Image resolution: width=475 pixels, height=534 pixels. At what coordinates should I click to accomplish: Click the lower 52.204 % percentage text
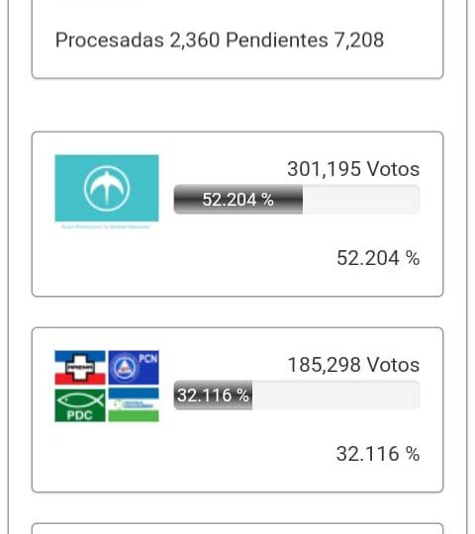[378, 258]
